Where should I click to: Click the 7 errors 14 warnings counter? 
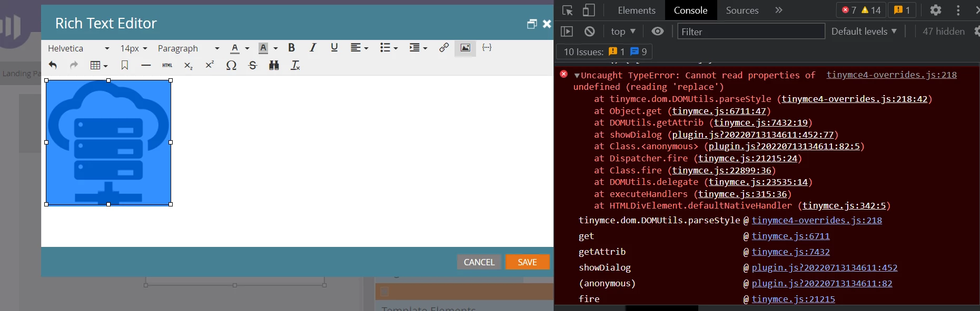pyautogui.click(x=861, y=10)
